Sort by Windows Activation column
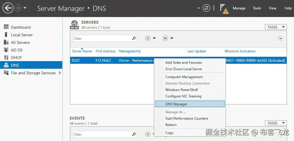 (x=240, y=51)
